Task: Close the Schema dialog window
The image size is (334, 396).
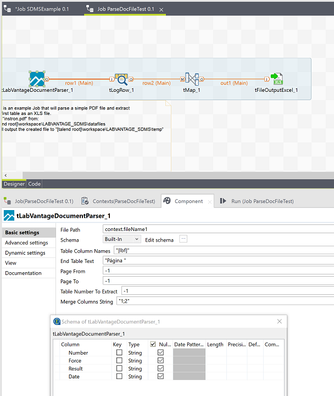Action: click(x=280, y=321)
